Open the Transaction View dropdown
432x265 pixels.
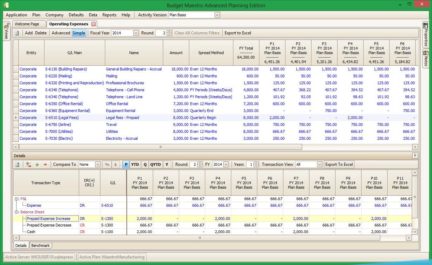coord(320,164)
